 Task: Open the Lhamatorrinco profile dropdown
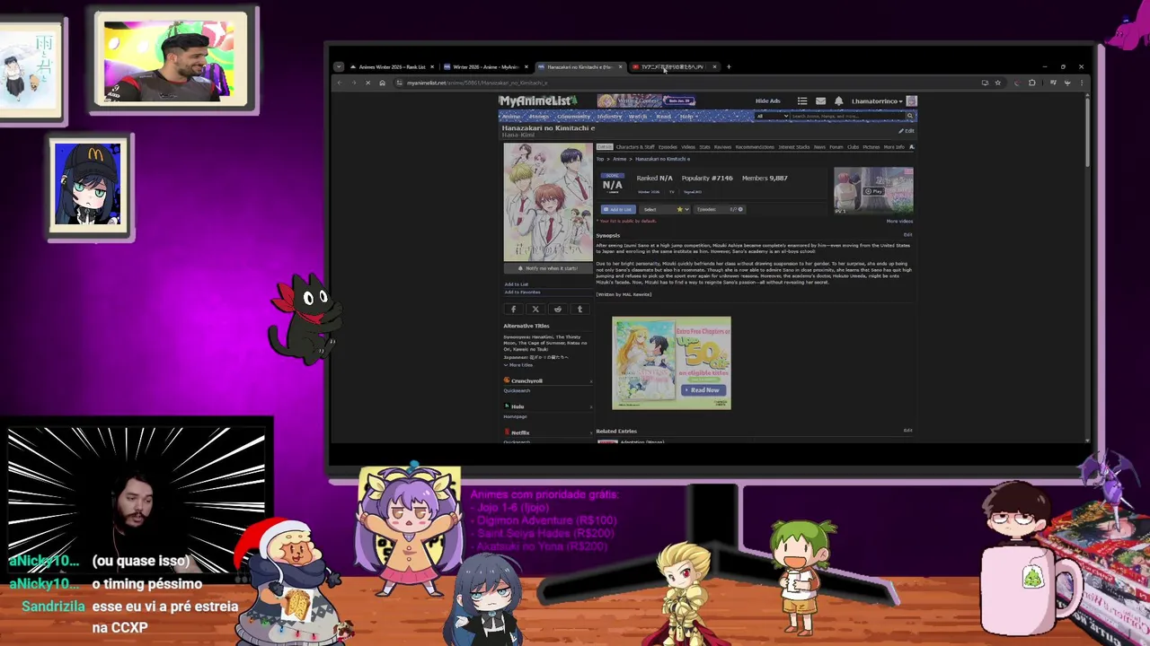(x=877, y=101)
